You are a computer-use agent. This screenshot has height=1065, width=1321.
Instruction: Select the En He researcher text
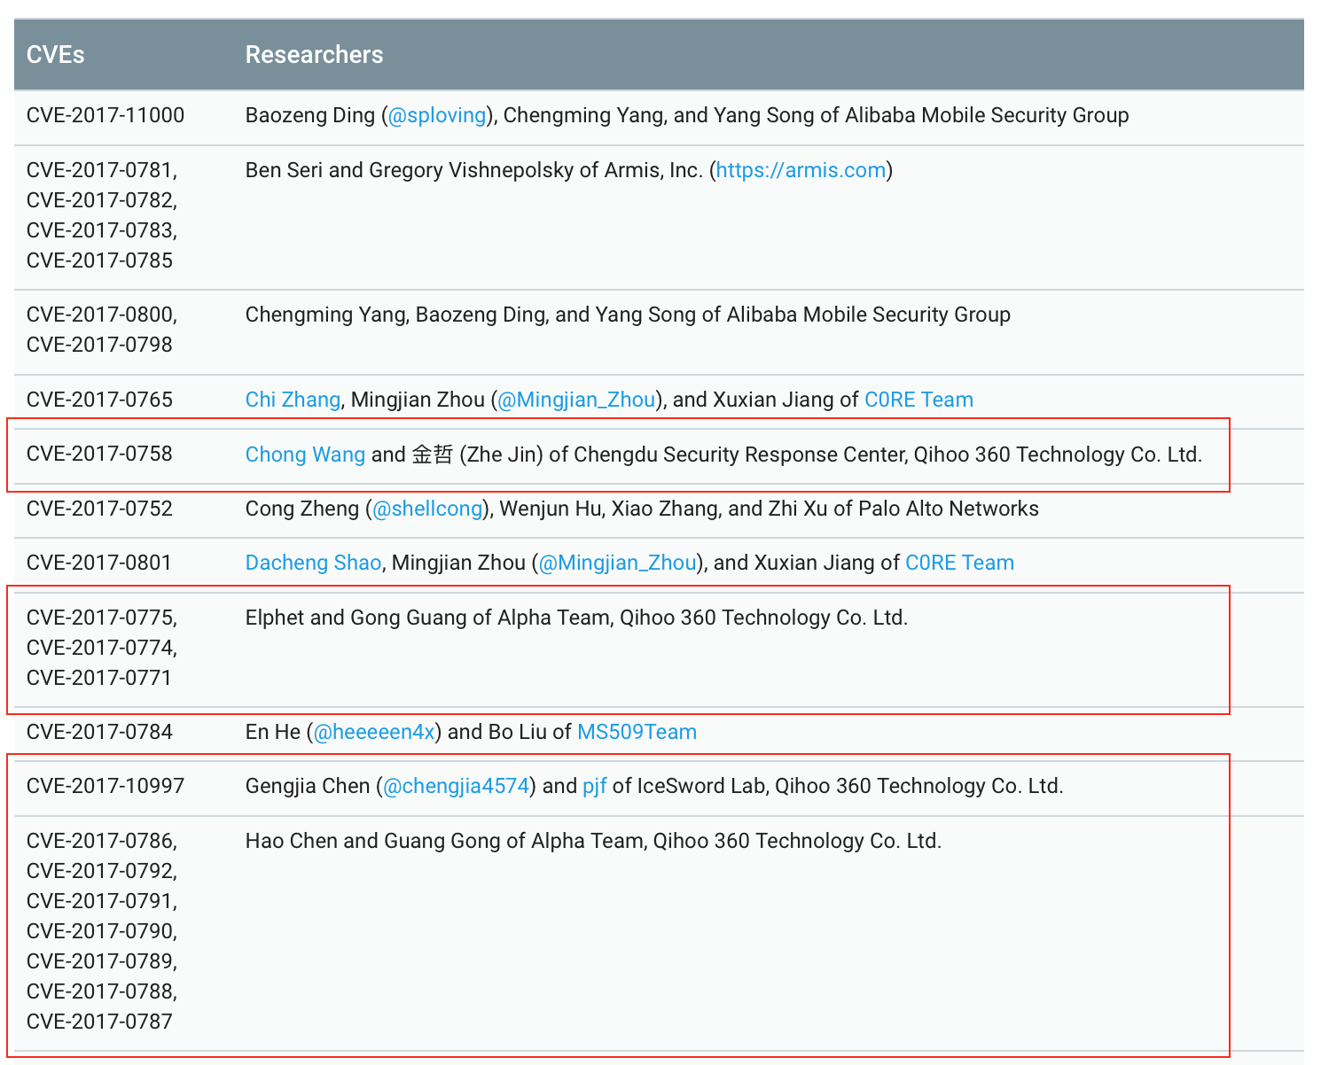click(273, 732)
